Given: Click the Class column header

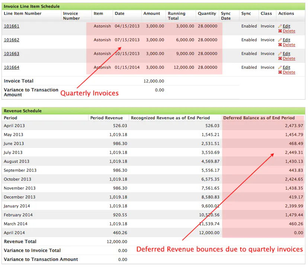Looking at the screenshot, I should tap(266, 13).
